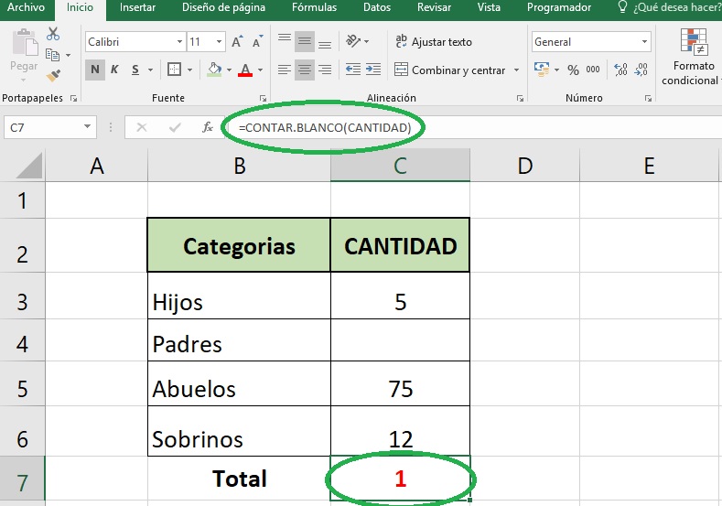Viewport: 722px width, 506px height.
Task: Open the Insertar ribbon tab
Action: tap(137, 8)
